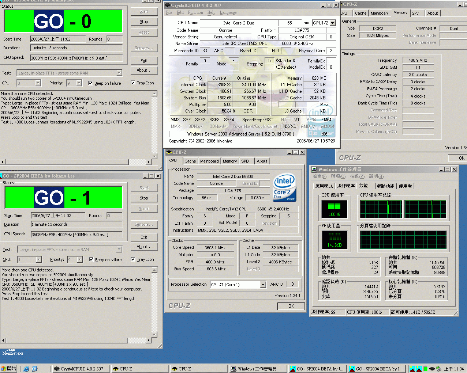Click the green Task Manager CPU meter tray icon

tap(425, 369)
